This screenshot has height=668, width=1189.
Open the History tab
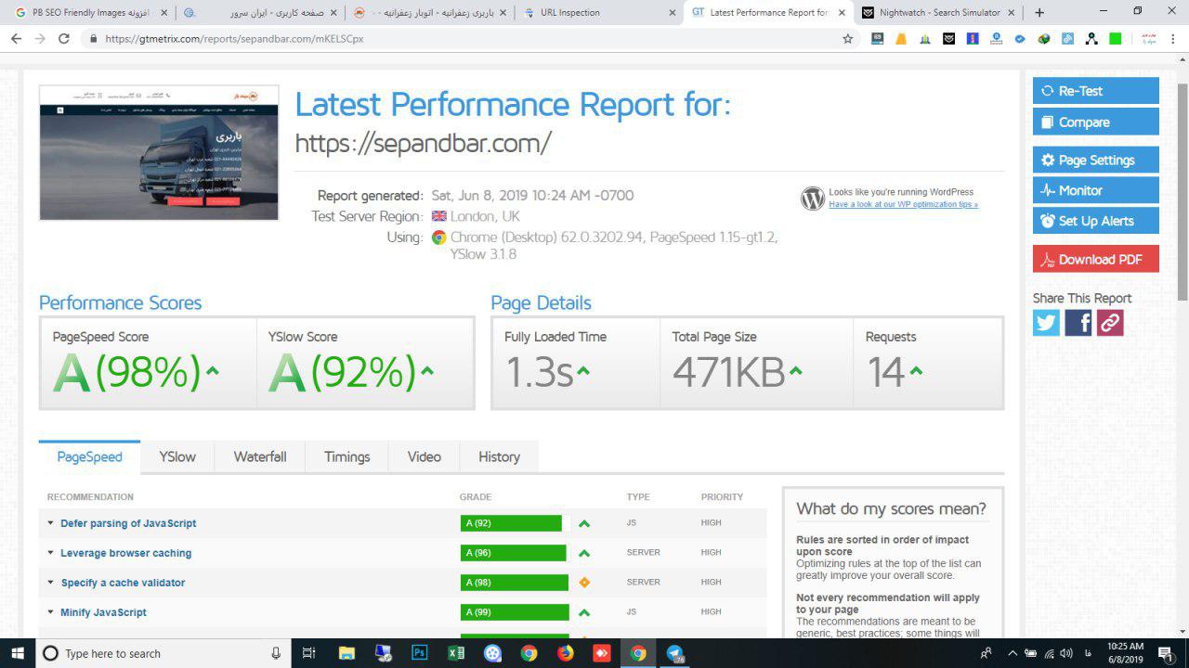499,456
